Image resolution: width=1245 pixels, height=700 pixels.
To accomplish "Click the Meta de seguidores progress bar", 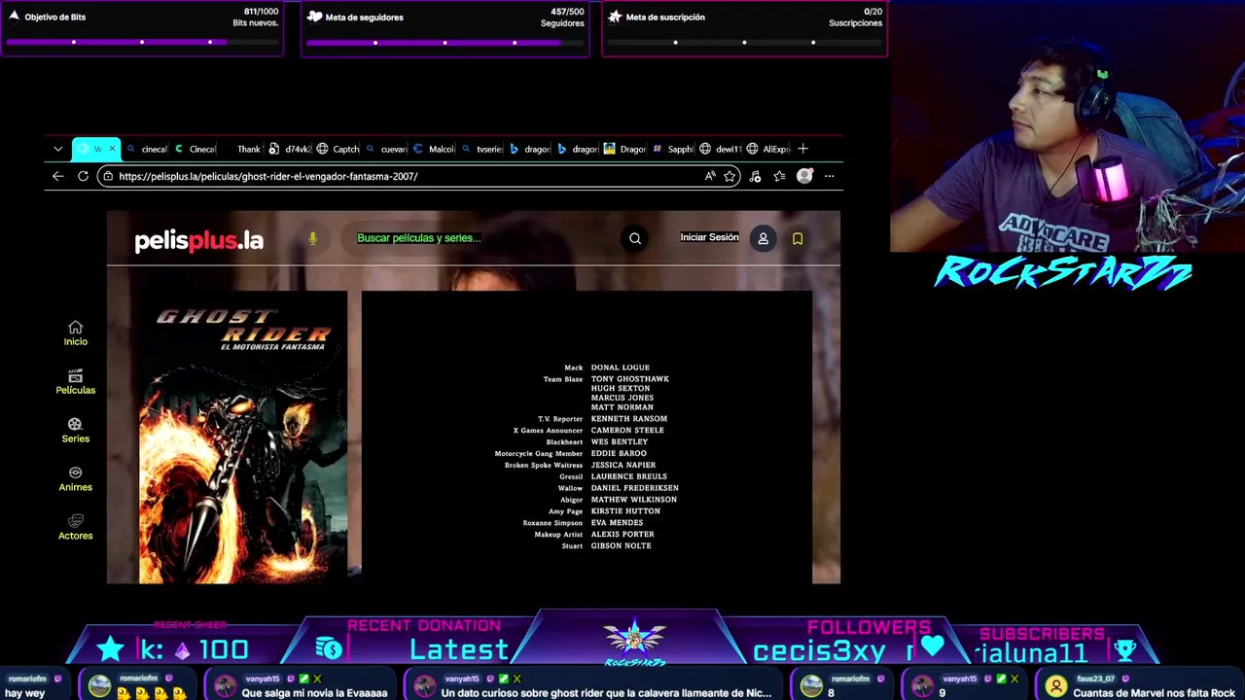I will point(445,42).
